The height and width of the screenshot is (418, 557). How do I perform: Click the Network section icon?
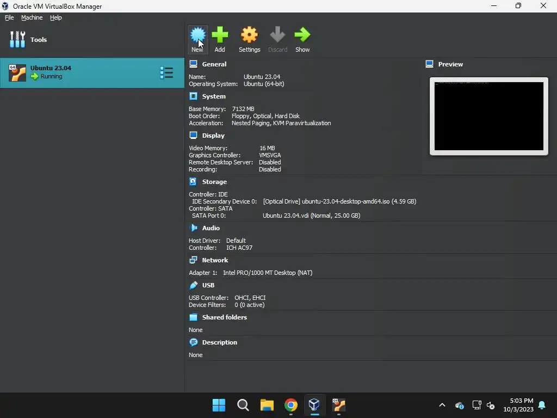(x=193, y=260)
